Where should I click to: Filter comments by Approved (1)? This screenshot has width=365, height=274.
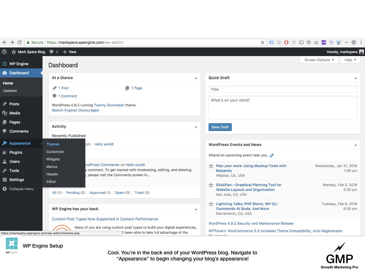pyautogui.click(x=100, y=193)
